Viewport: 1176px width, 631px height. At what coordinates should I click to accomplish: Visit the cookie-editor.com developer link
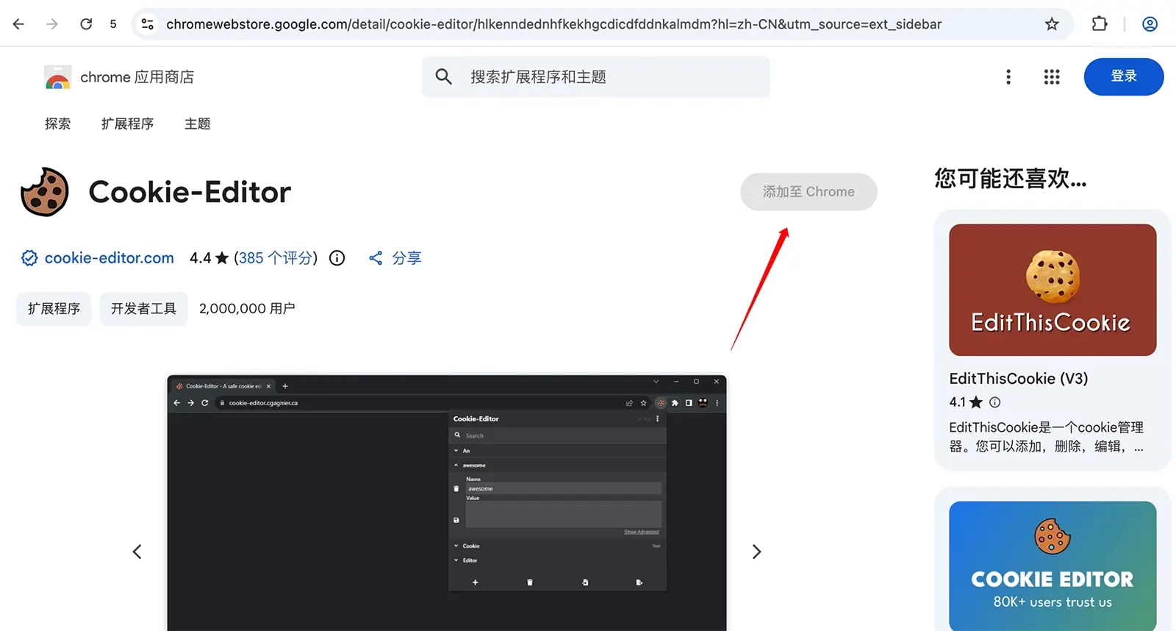(110, 258)
